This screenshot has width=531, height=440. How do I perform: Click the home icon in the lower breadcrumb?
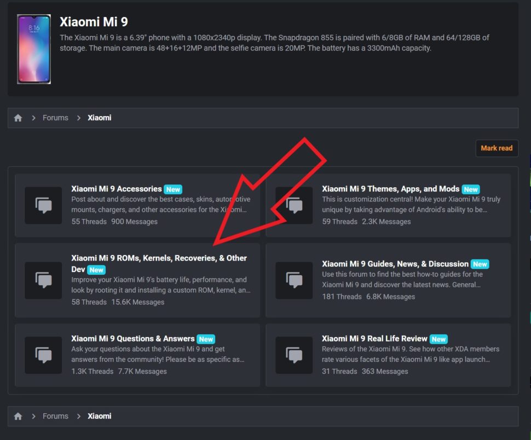tap(18, 416)
